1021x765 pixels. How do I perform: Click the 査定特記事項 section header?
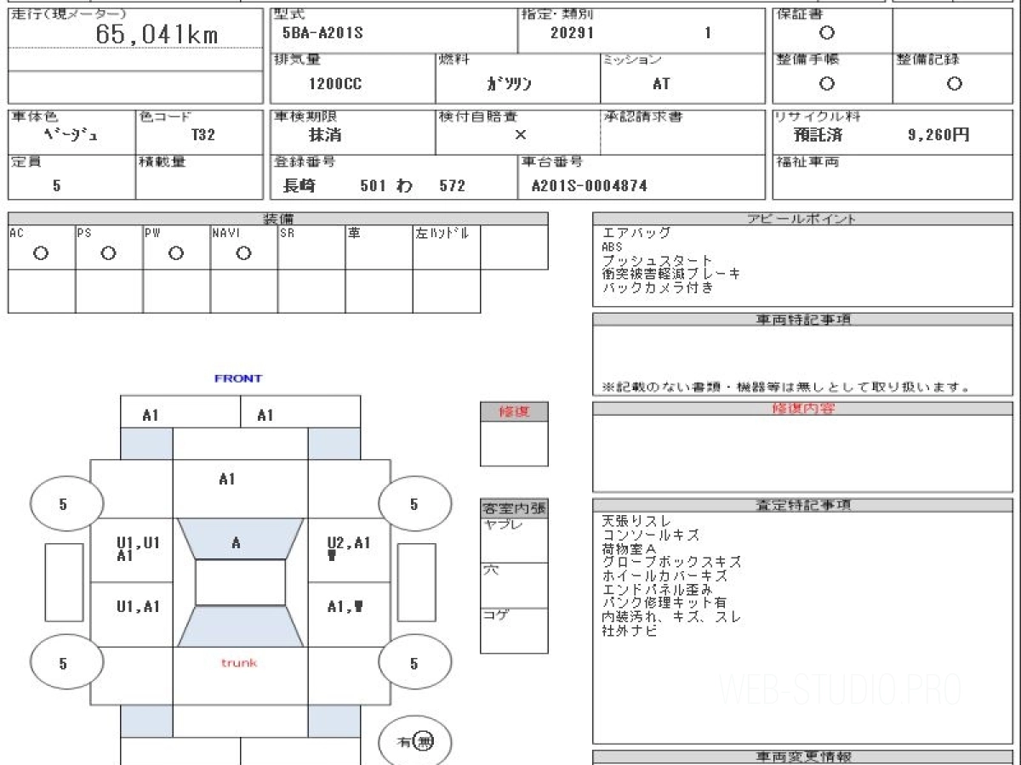(802, 505)
